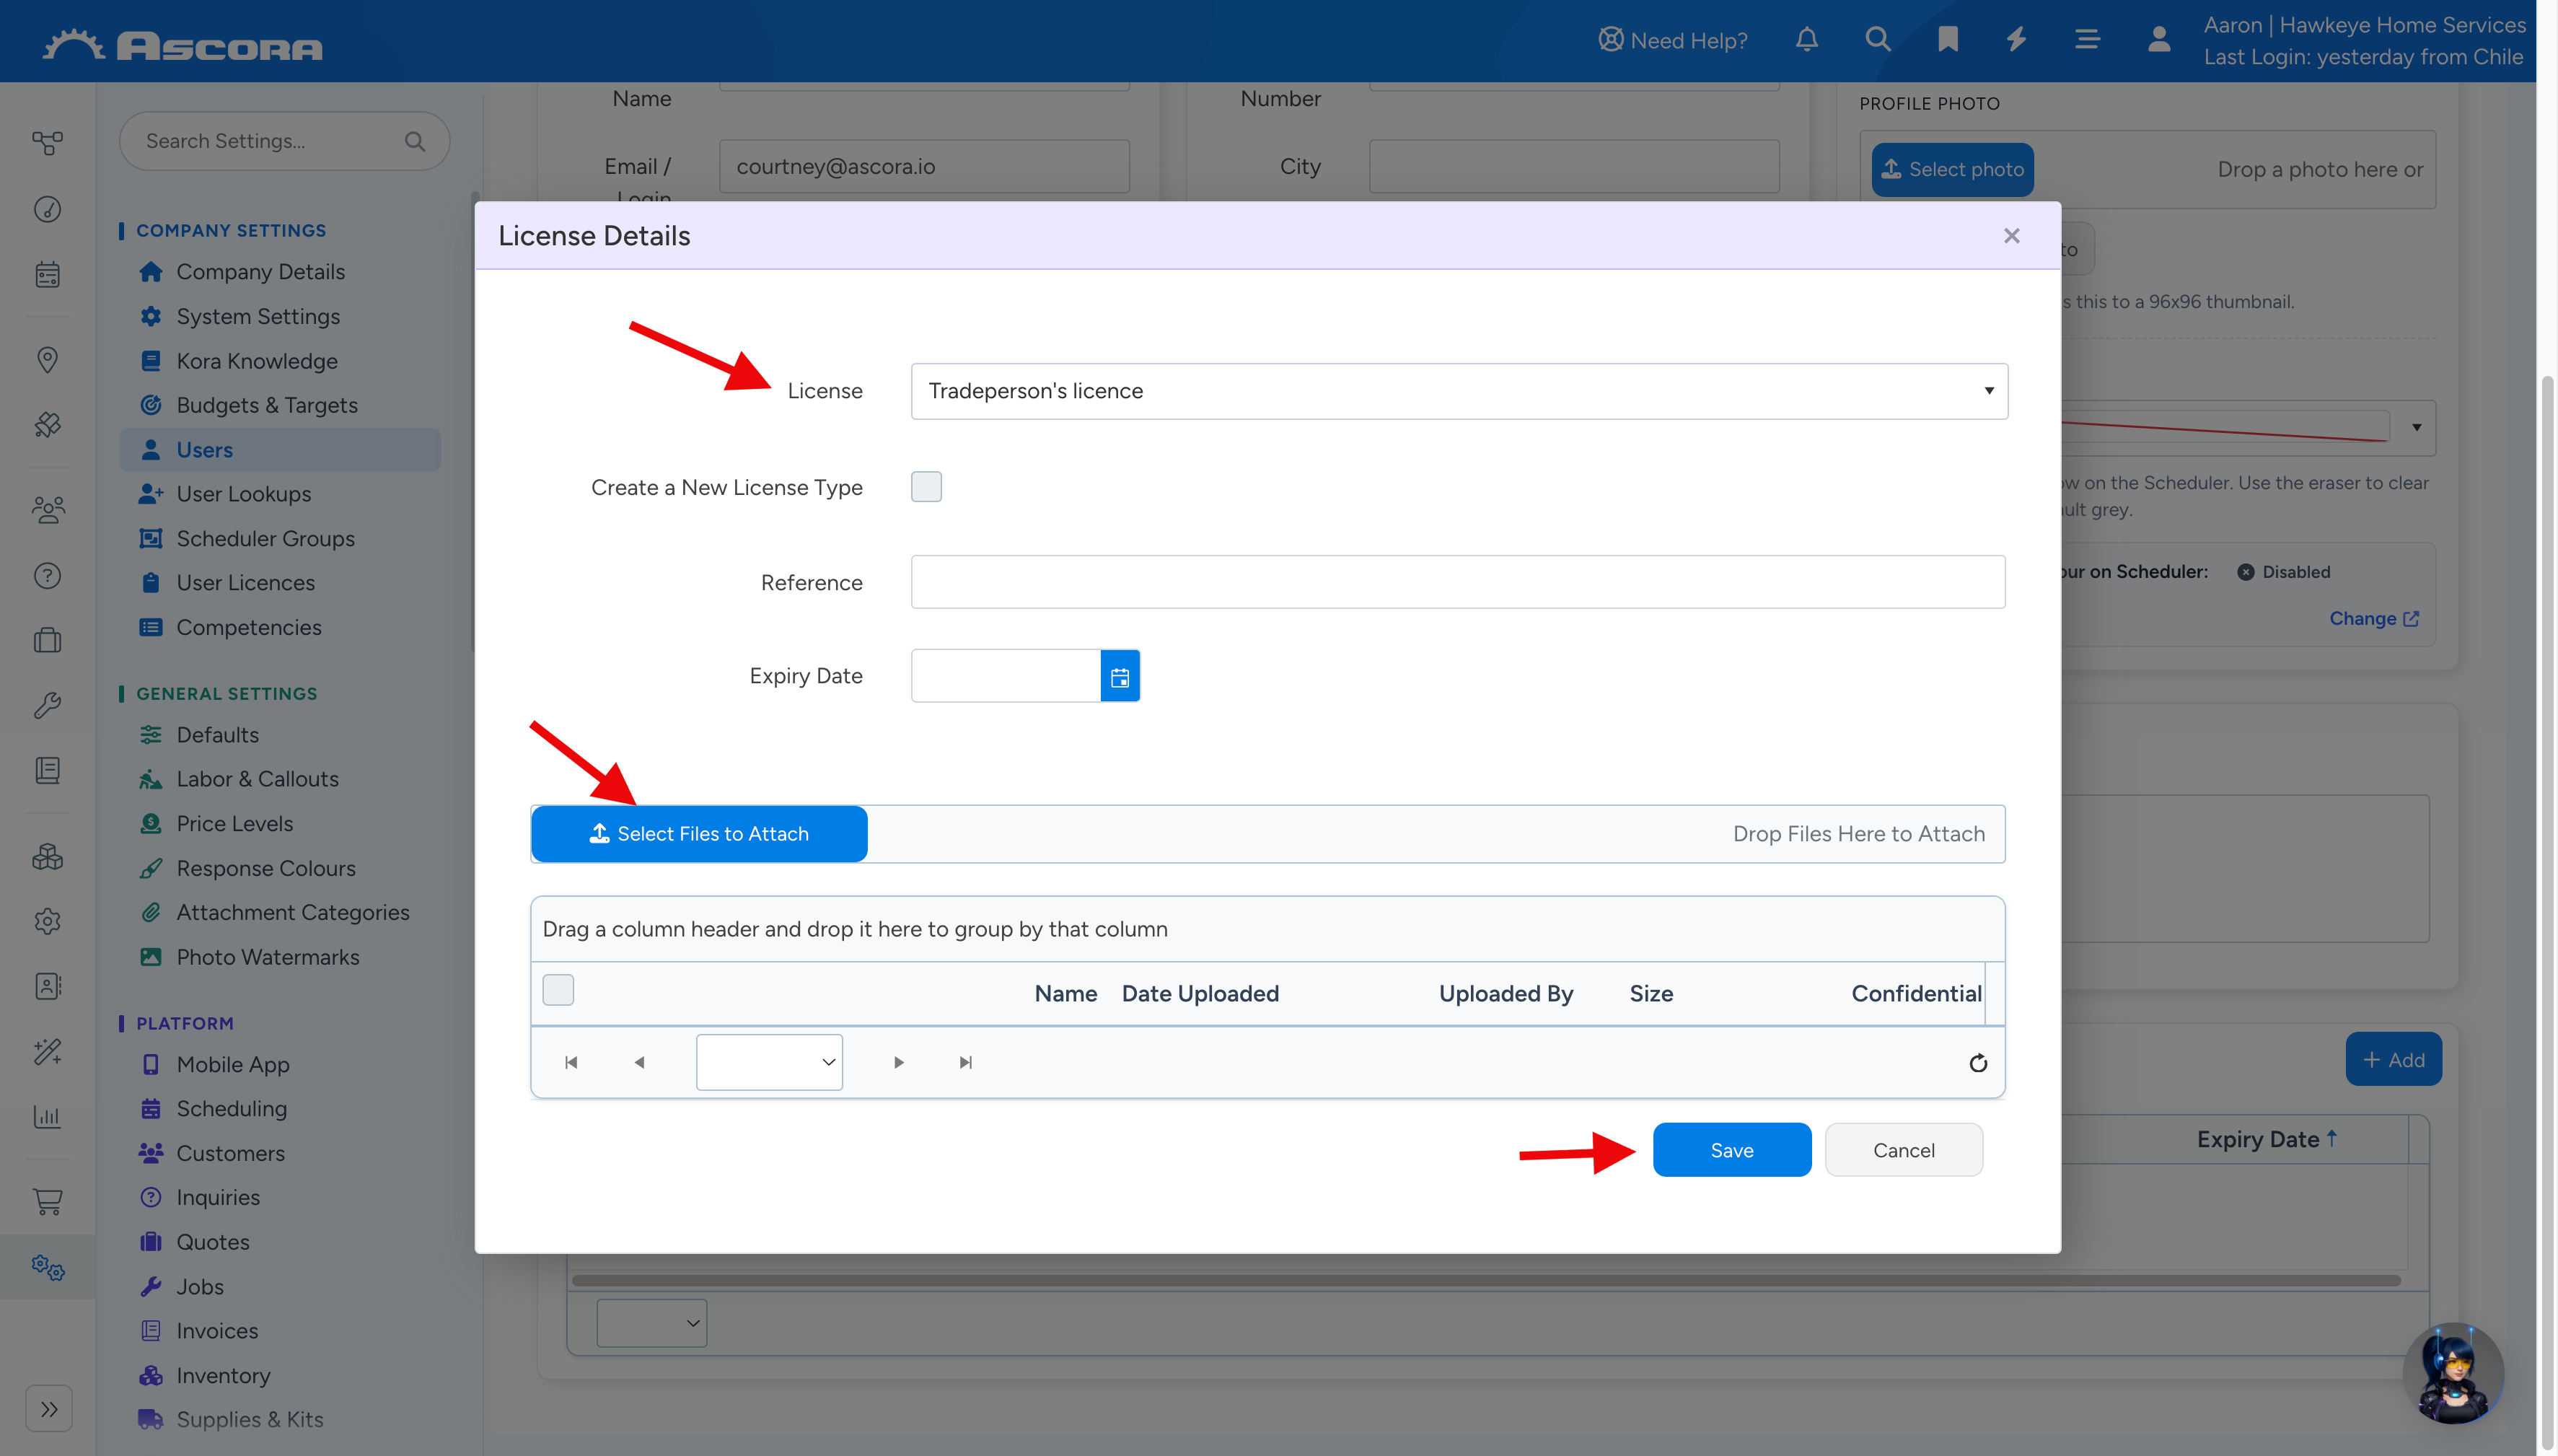Open the header list menu icon
The width and height of the screenshot is (2558, 1456).
coord(2086,40)
